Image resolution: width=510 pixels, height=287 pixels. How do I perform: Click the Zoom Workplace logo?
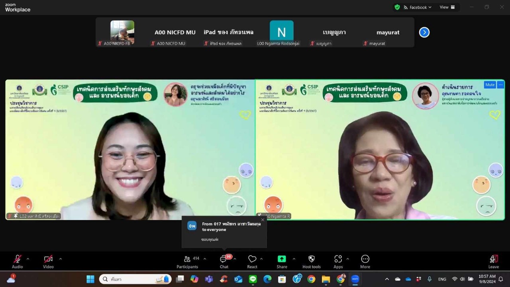point(18,7)
